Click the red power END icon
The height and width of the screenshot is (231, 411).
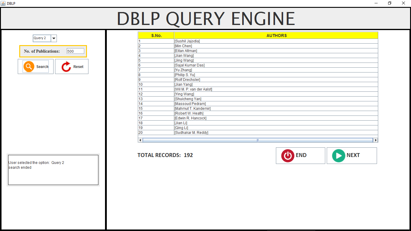(x=288, y=156)
